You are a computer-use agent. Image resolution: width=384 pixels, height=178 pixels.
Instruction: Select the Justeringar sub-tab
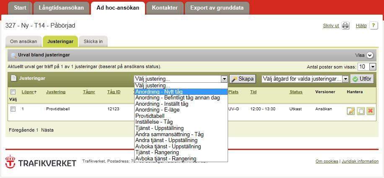click(x=60, y=41)
